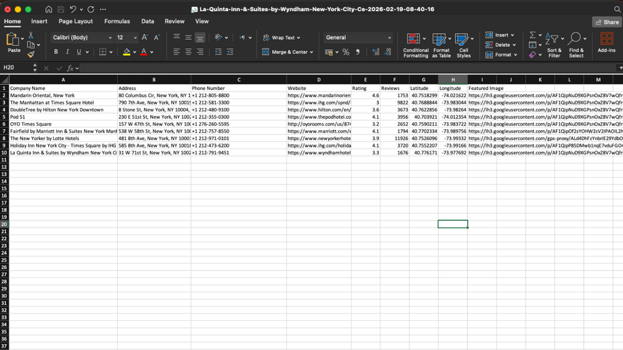Click the Clear eraser icon
The width and height of the screenshot is (623, 350).
[532, 55]
